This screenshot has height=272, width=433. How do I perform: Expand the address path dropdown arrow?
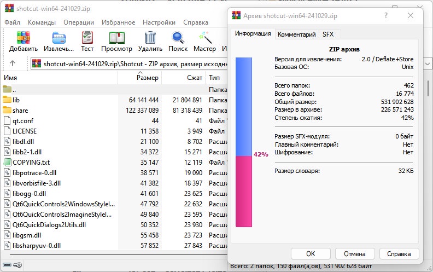(x=427, y=64)
